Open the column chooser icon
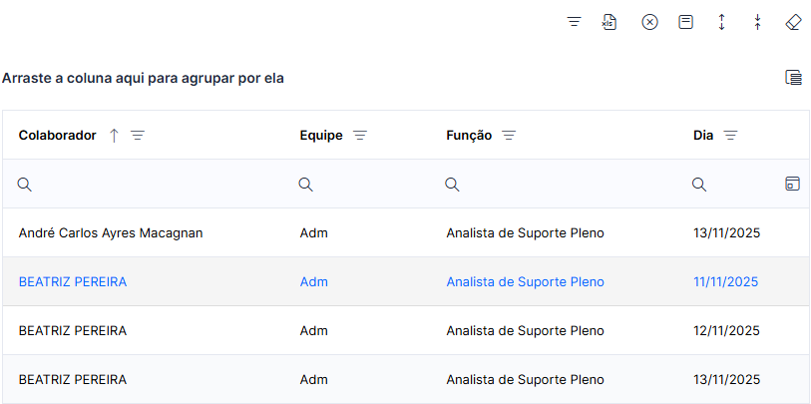 [793, 78]
